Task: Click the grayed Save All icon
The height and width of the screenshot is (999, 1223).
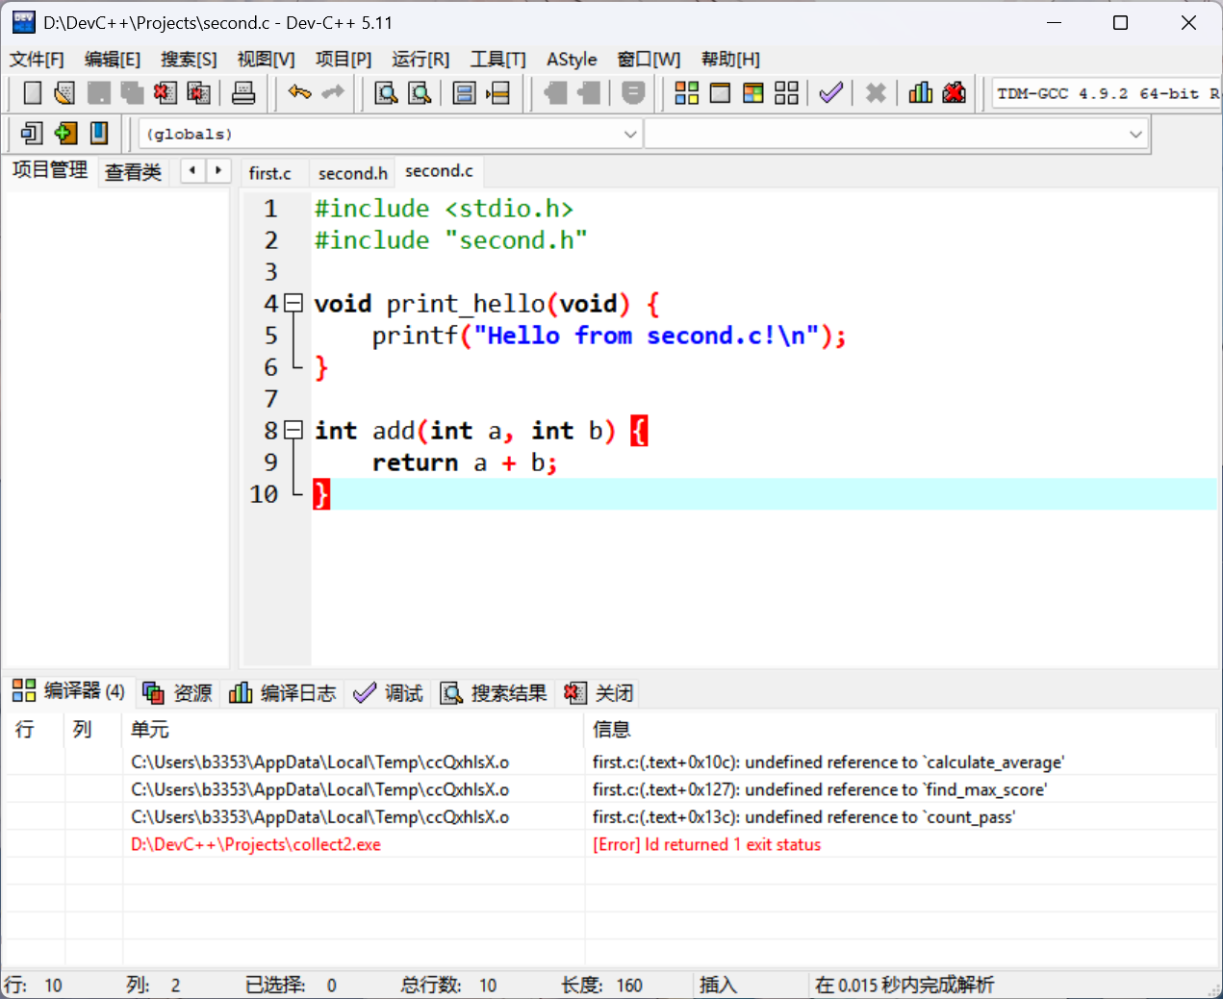Action: (132, 93)
